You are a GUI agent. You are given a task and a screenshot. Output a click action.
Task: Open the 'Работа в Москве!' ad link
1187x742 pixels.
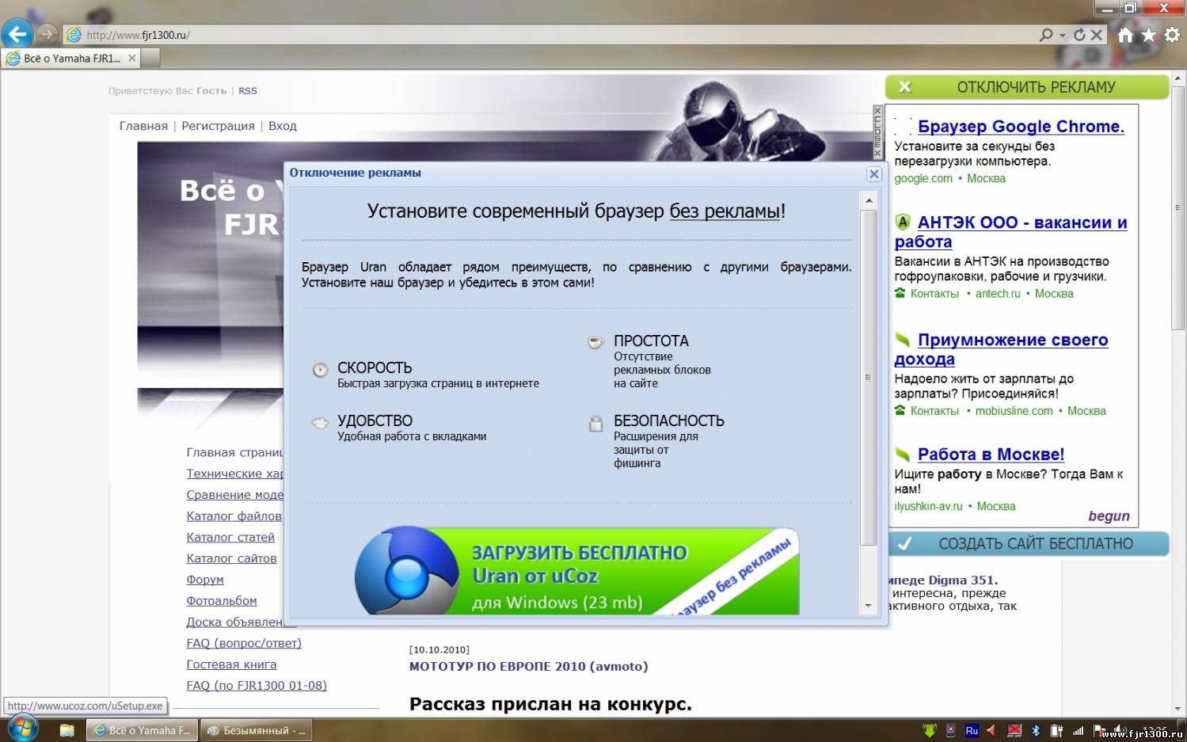pos(991,455)
